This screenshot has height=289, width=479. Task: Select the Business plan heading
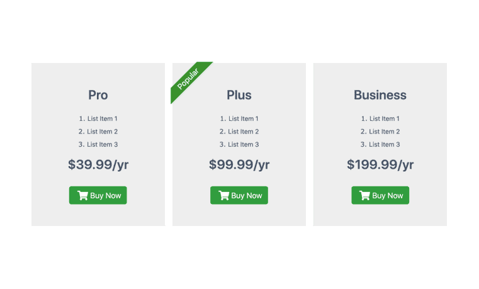coord(380,95)
